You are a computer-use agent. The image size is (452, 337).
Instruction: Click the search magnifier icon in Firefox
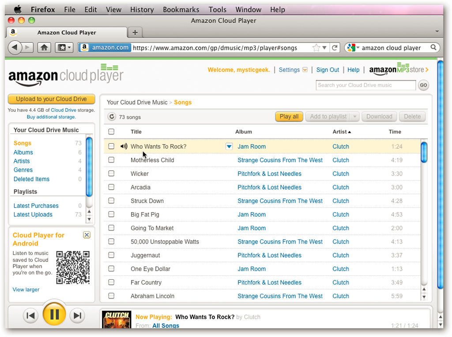[x=433, y=48]
